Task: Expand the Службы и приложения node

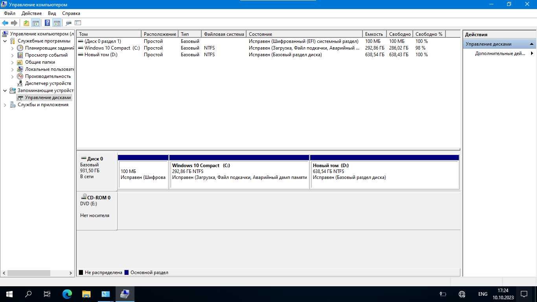Action: pyautogui.click(x=5, y=105)
